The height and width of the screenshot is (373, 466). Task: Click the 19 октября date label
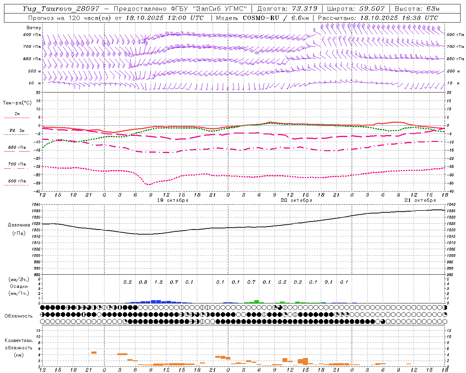173,200
